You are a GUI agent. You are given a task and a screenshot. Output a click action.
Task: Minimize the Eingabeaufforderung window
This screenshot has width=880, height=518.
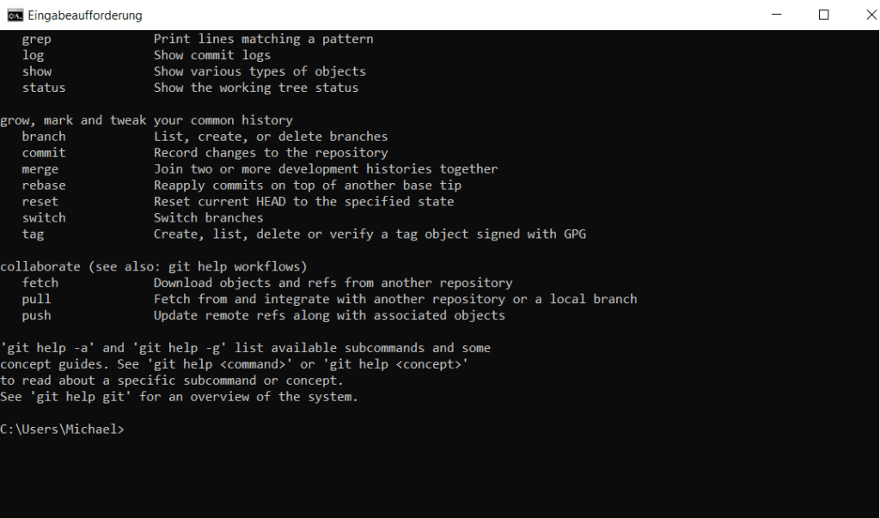777,15
